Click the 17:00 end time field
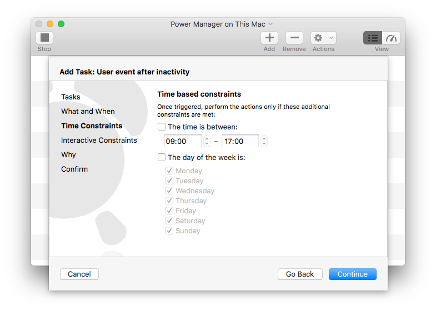 coord(240,141)
